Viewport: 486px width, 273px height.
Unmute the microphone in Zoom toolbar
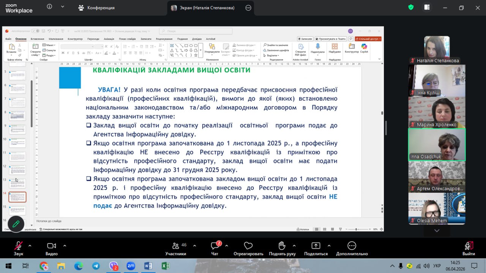(18, 246)
